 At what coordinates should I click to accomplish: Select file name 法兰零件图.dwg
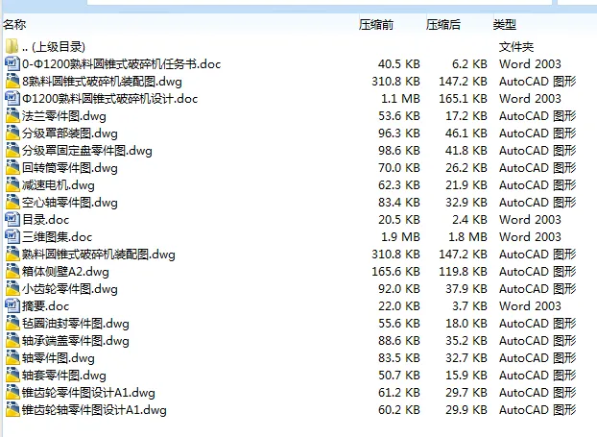coord(64,116)
